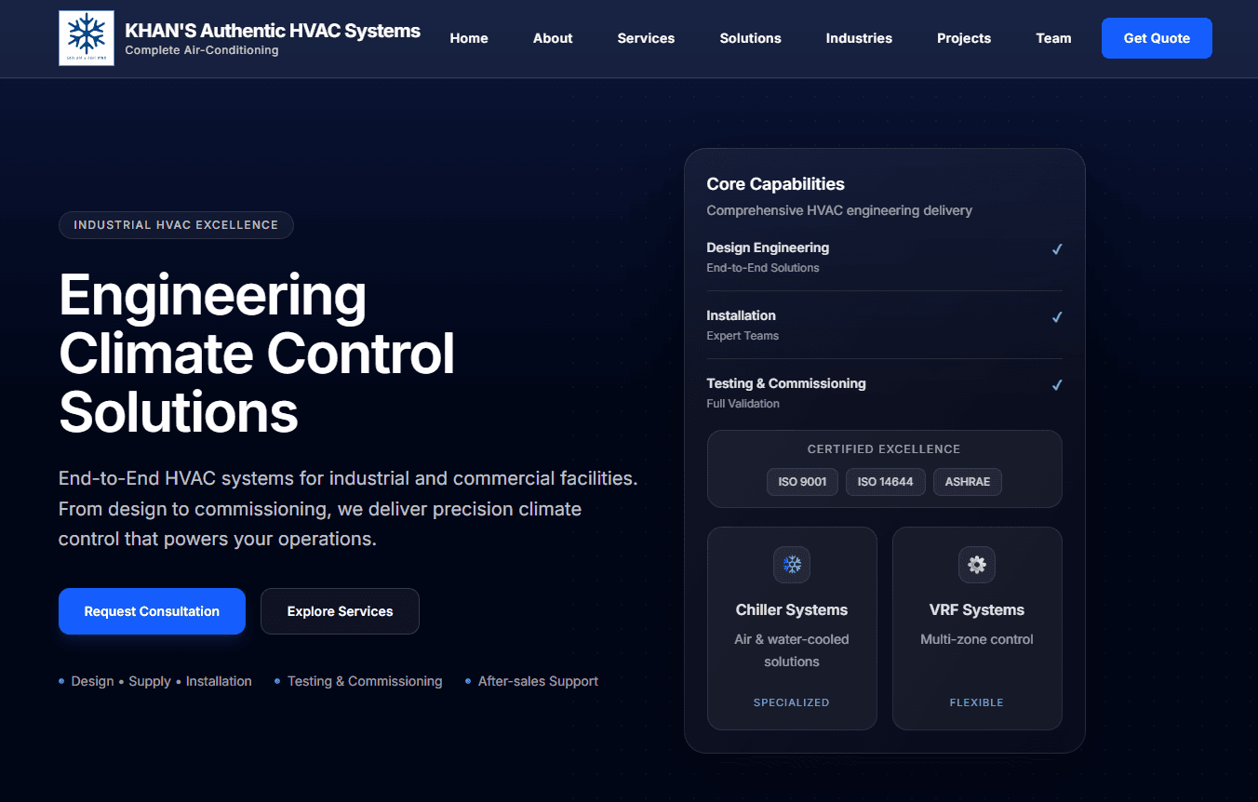Open the Projects nav item
This screenshot has height=802, width=1258.
pos(964,38)
